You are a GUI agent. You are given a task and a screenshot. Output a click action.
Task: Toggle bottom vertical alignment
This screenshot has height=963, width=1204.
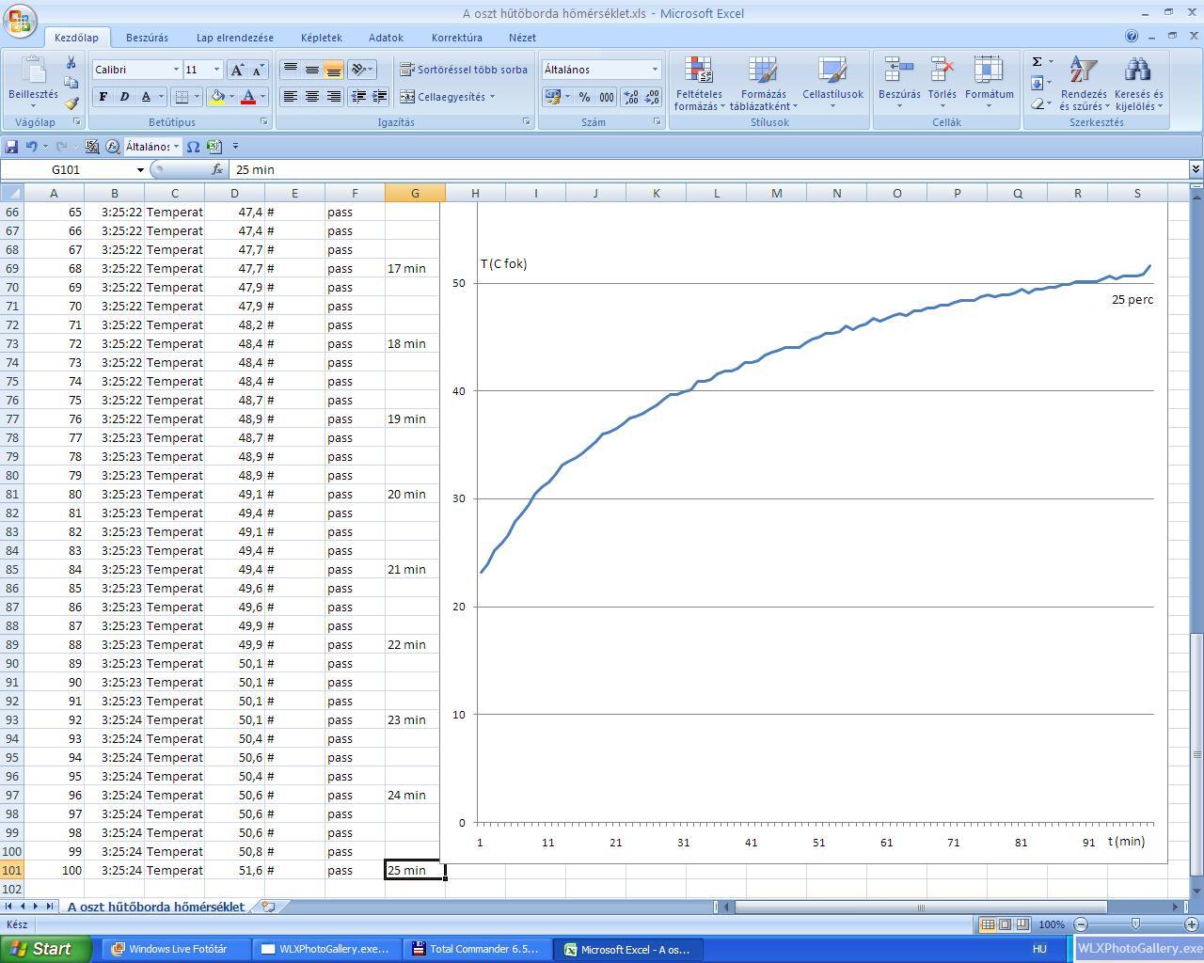[333, 70]
